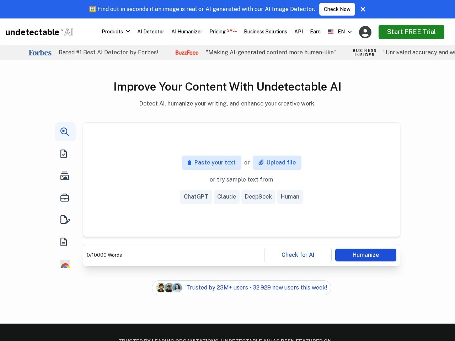Click the Paste your text button

pos(212,163)
